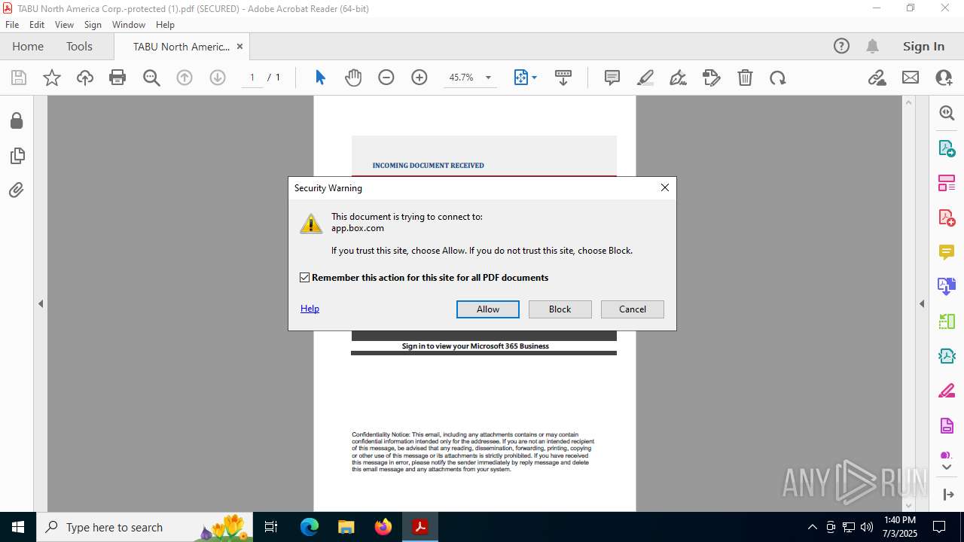Click the zoom percentage field
This screenshot has height=542, width=964.
(x=461, y=78)
